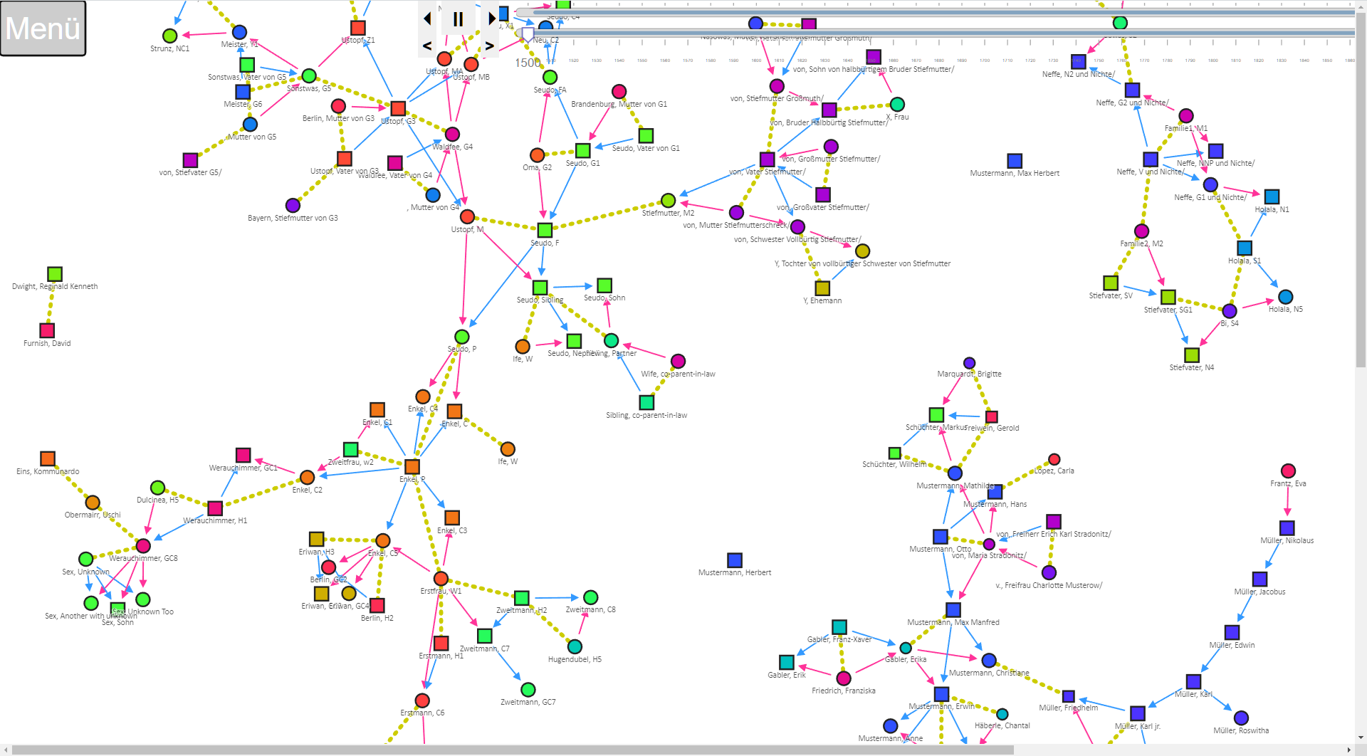
Task: Select the Frantz, Eva circle node
Action: [1288, 471]
